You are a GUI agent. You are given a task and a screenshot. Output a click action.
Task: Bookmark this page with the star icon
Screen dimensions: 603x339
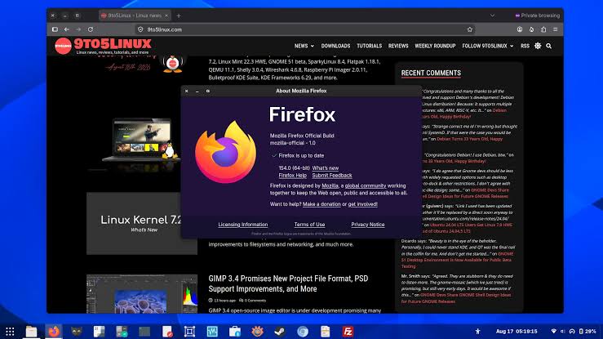pyautogui.click(x=469, y=29)
